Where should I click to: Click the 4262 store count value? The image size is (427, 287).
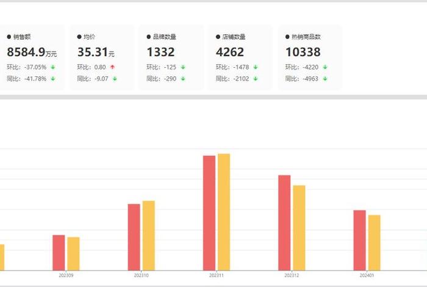230,52
